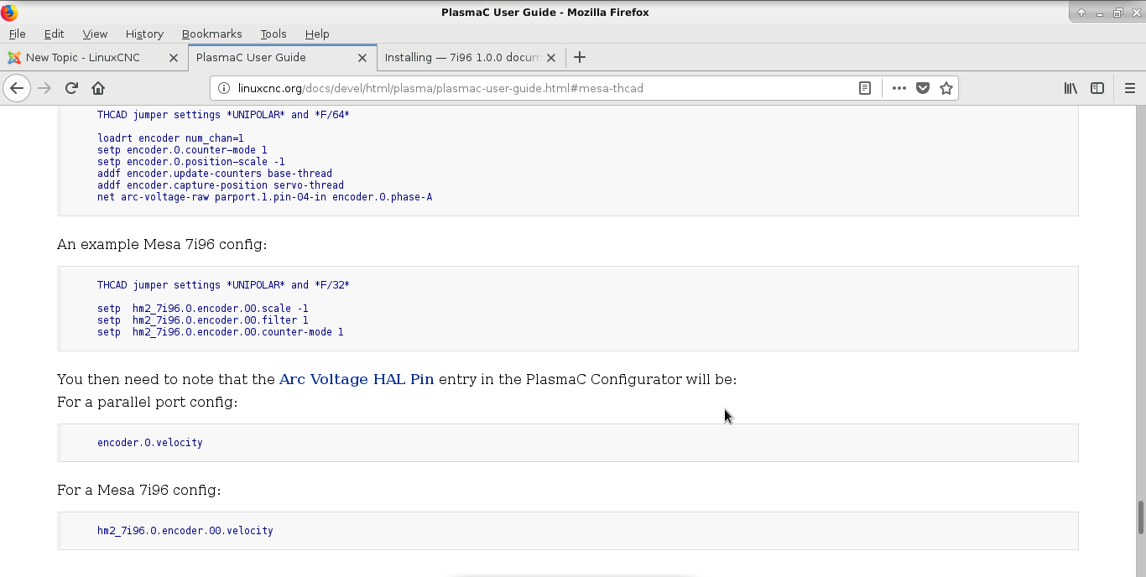Show site information for linuxcnc.org
This screenshot has height=577, width=1146.
coord(223,88)
